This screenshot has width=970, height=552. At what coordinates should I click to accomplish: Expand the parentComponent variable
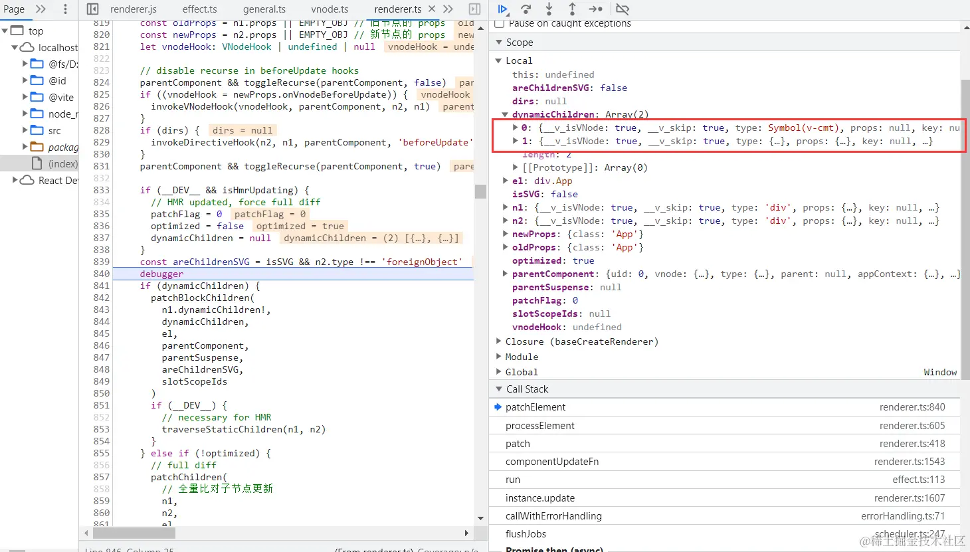pos(506,274)
